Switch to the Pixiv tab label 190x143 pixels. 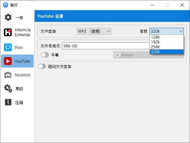(19, 48)
